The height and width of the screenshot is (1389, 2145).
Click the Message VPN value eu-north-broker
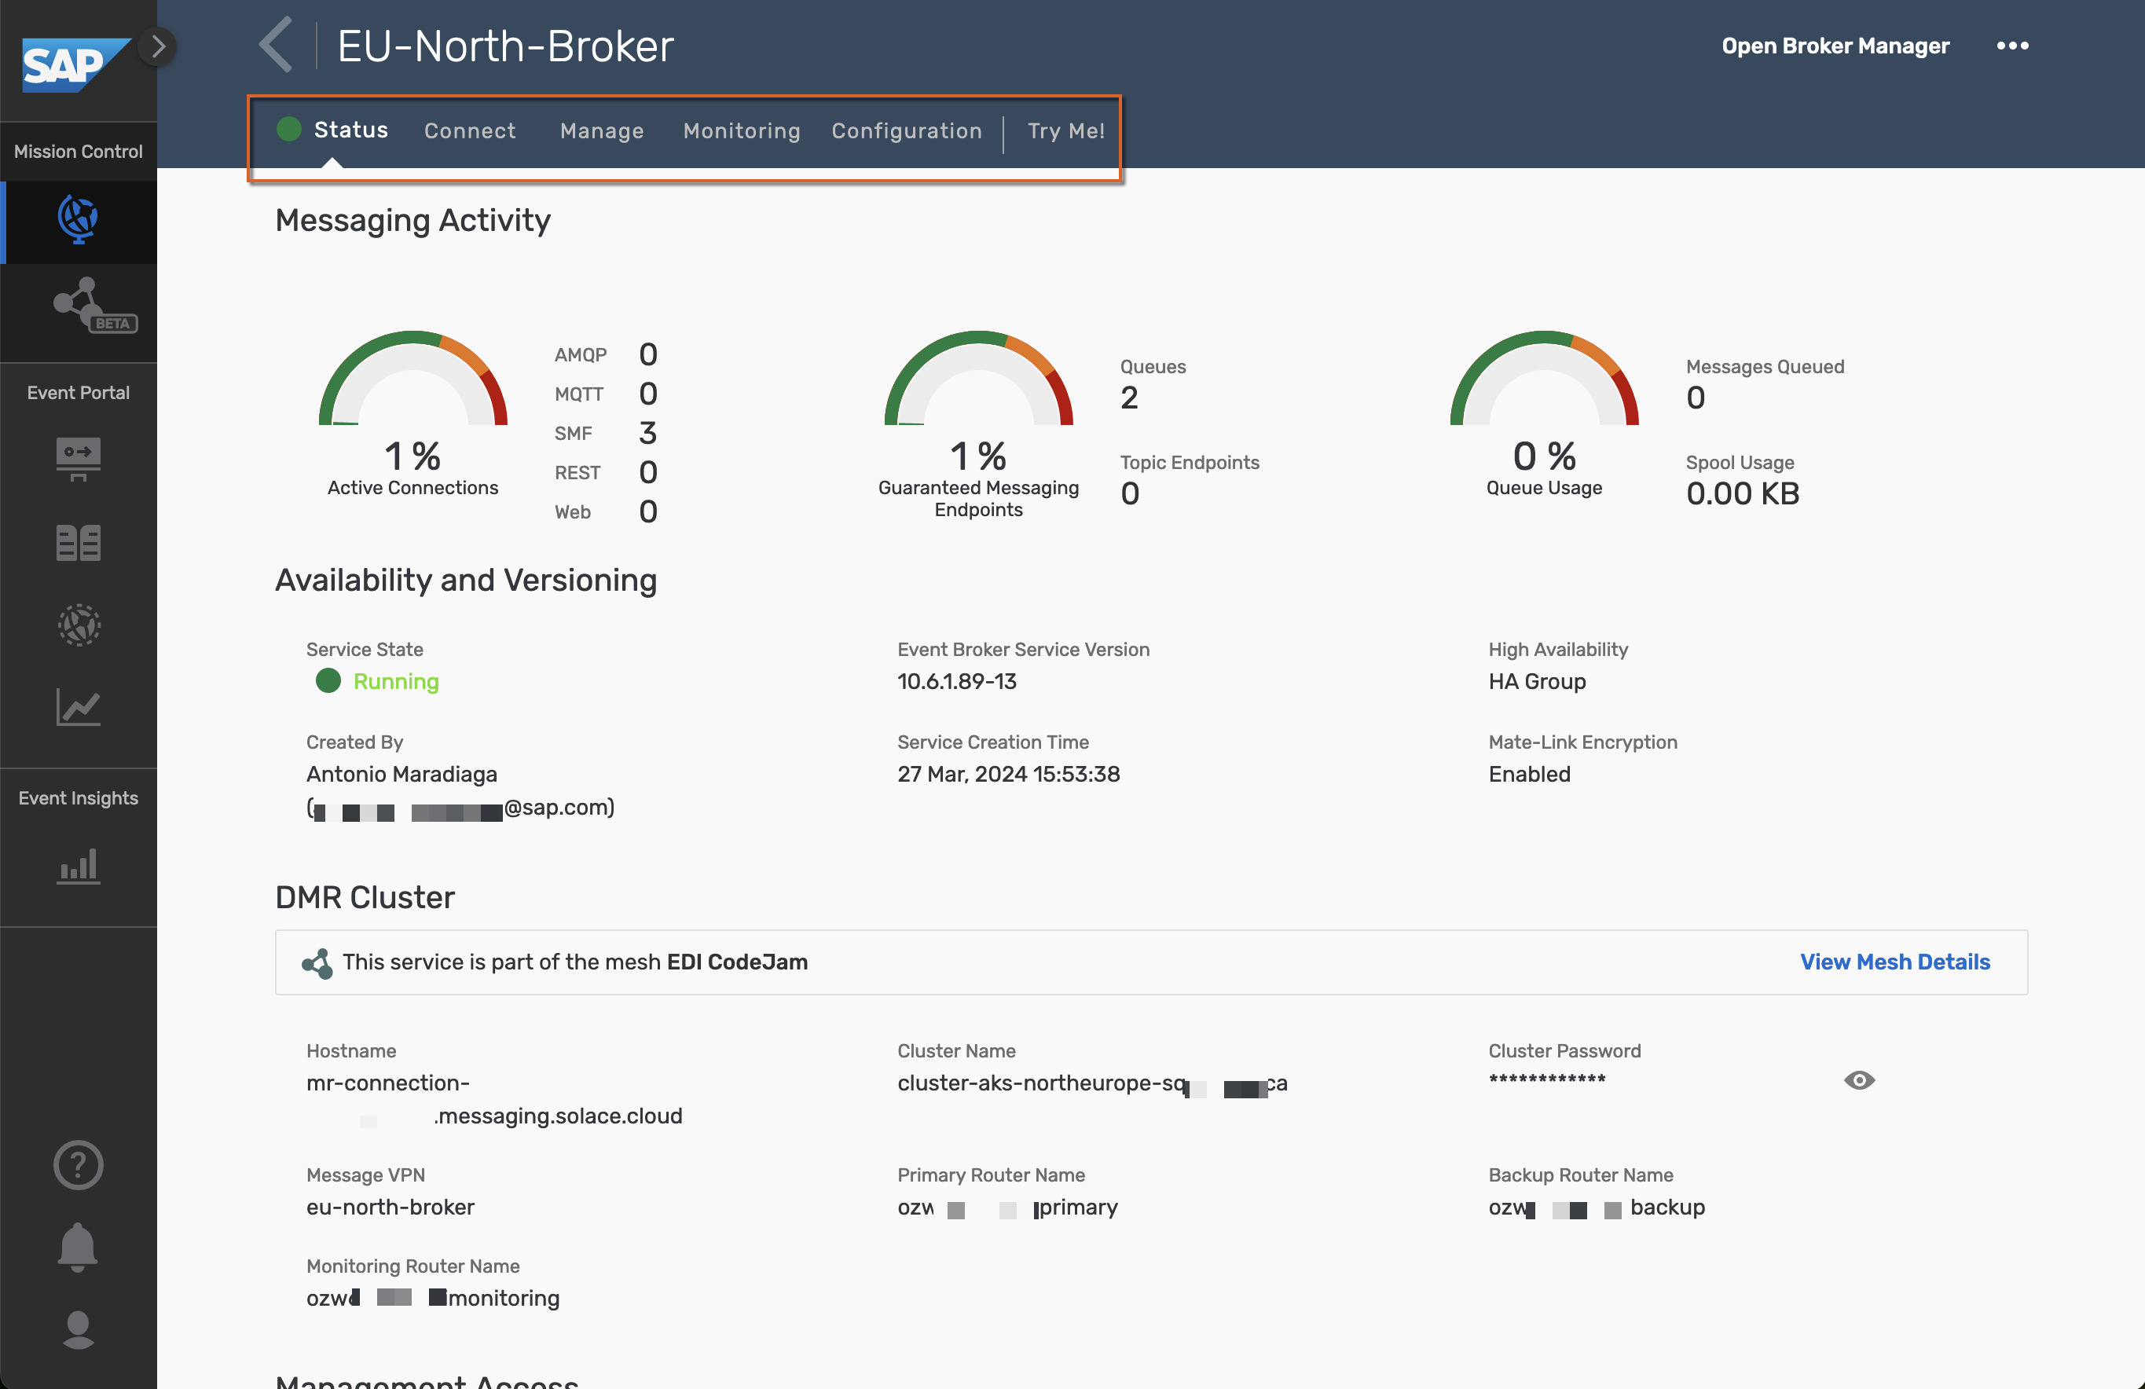390,1207
